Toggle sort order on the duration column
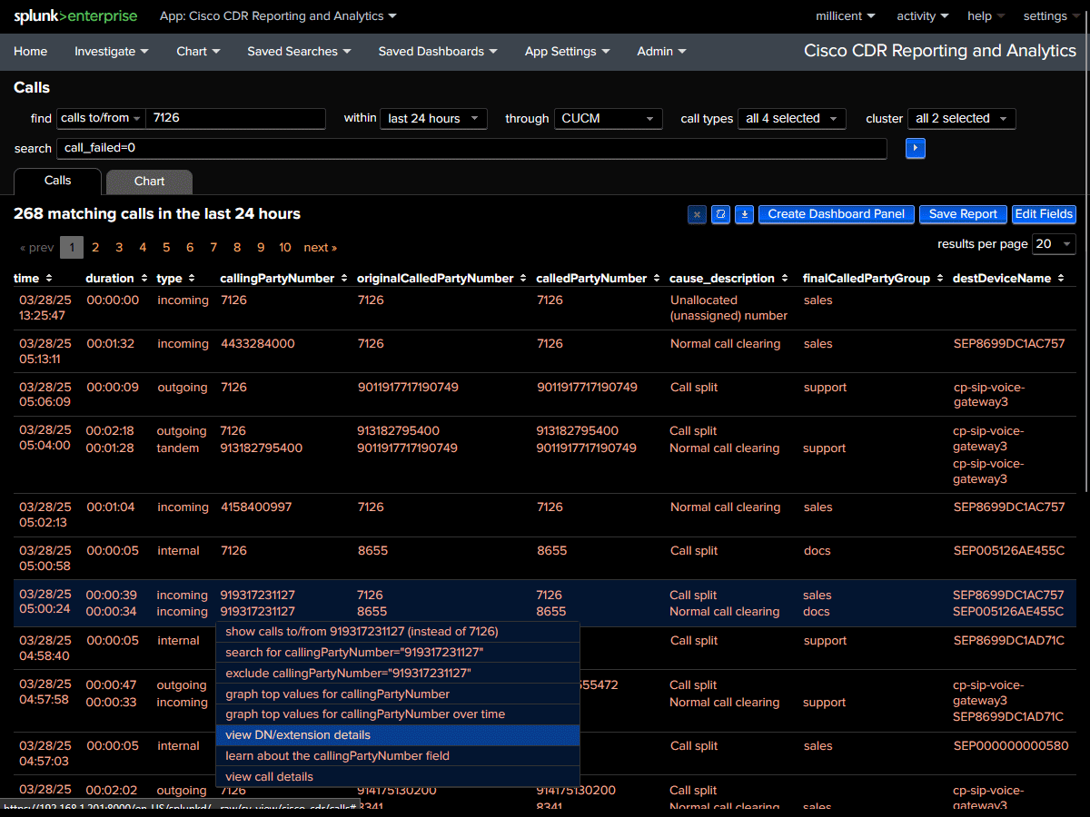This screenshot has height=817, width=1090. tap(144, 278)
